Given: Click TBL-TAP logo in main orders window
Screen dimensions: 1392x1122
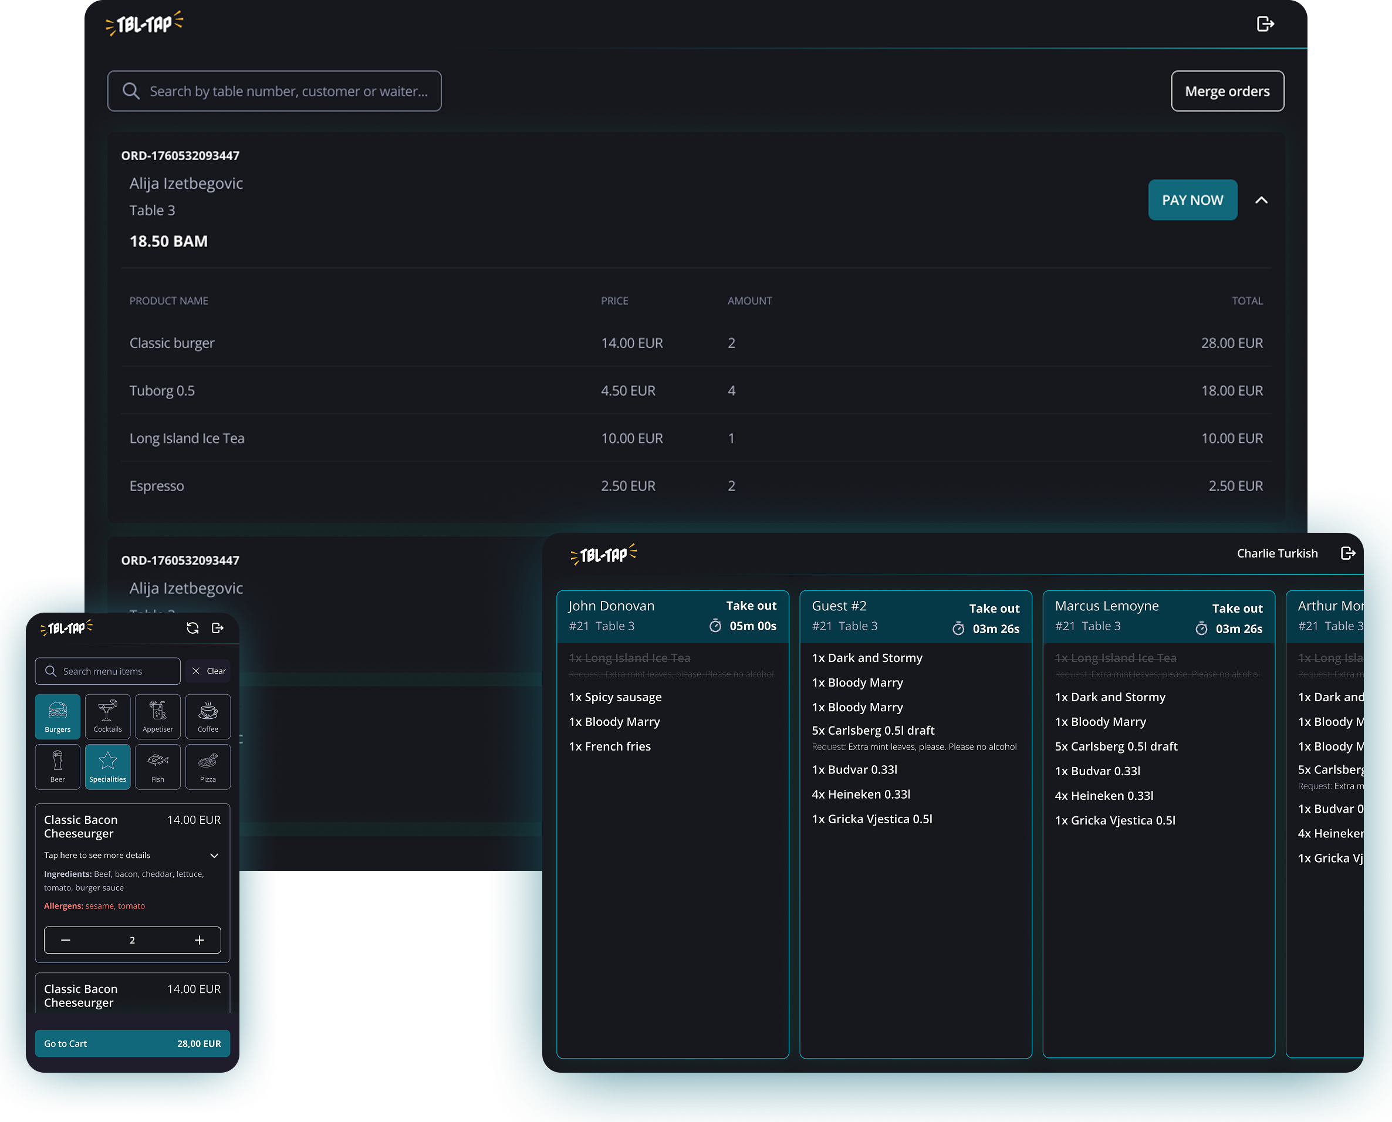Looking at the screenshot, I should [x=144, y=24].
